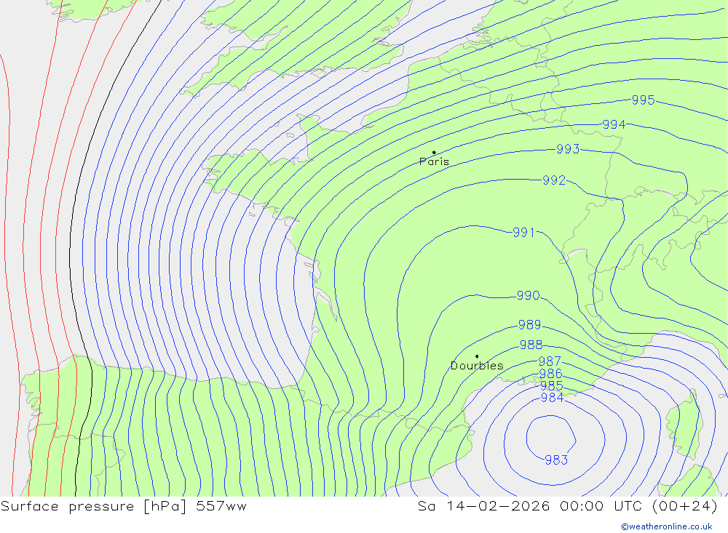Viewport: 728px width, 533px height.
Task: Click the Sa 14-02-2026 00:00 UTC timestamp
Action: [x=567, y=506]
